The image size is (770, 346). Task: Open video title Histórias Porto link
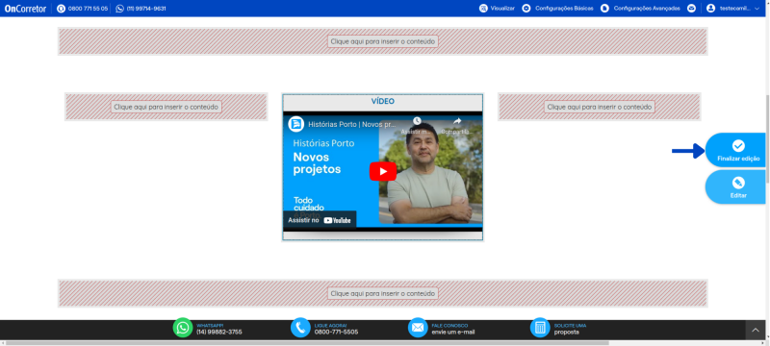point(351,125)
